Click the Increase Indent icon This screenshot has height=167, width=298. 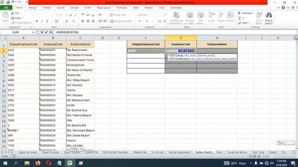[105, 21]
